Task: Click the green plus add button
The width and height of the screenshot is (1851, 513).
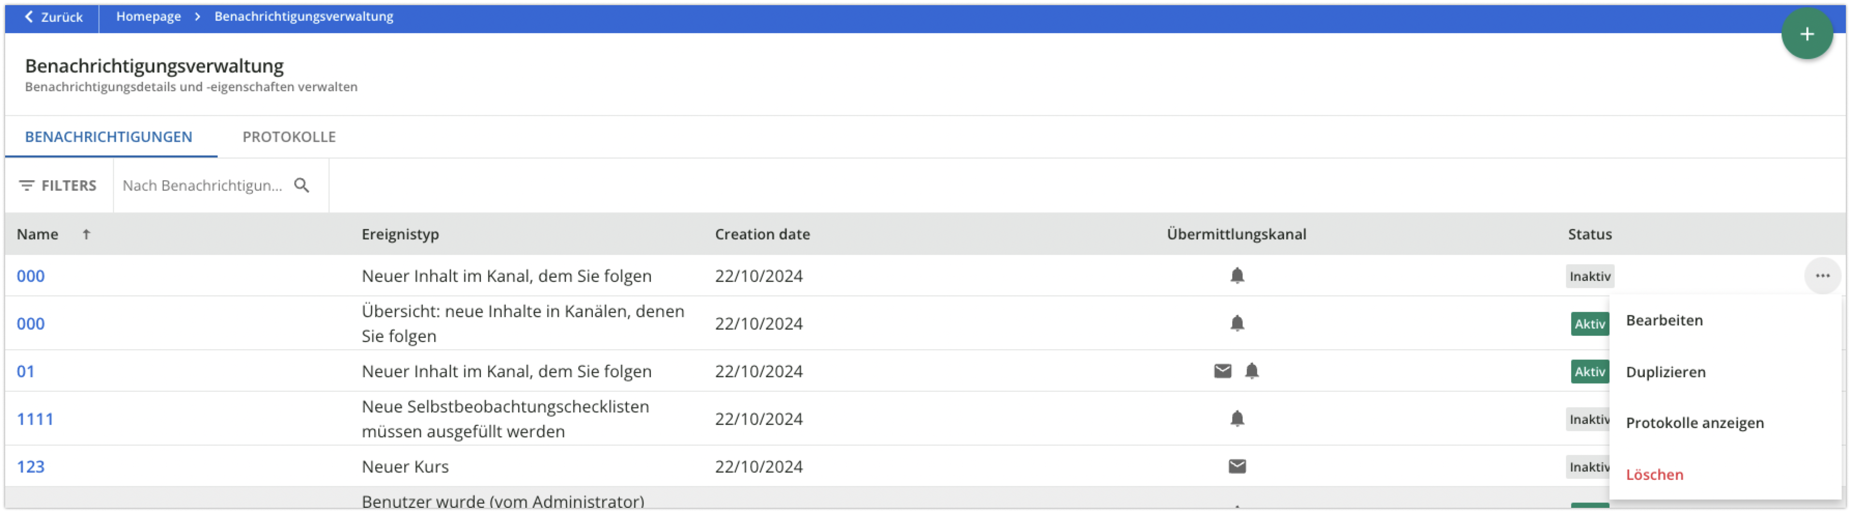Action: 1806,34
